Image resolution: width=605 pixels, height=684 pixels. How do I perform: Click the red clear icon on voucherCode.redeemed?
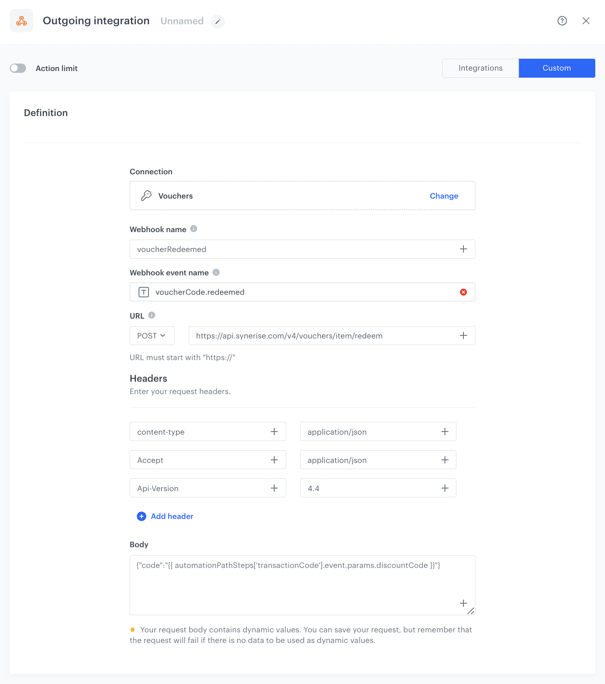coord(463,292)
